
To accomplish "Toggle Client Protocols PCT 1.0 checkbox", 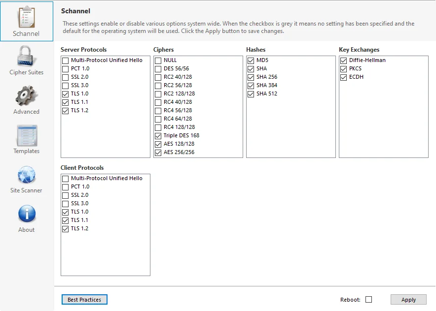I will pos(65,187).
